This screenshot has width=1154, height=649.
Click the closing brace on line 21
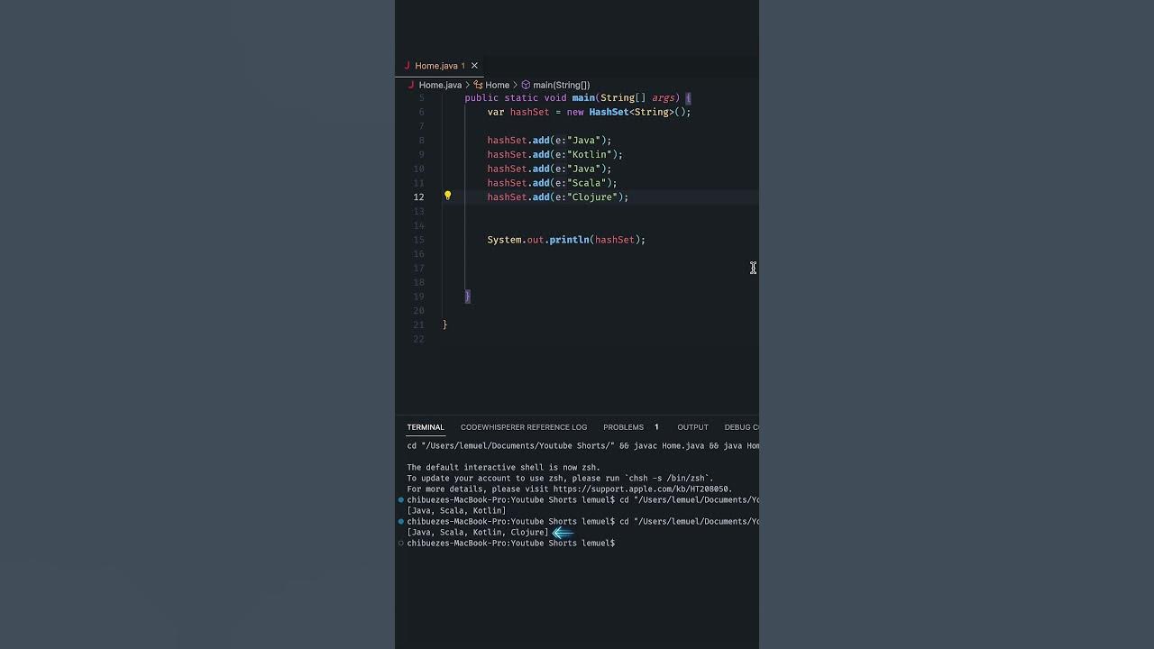tap(445, 324)
